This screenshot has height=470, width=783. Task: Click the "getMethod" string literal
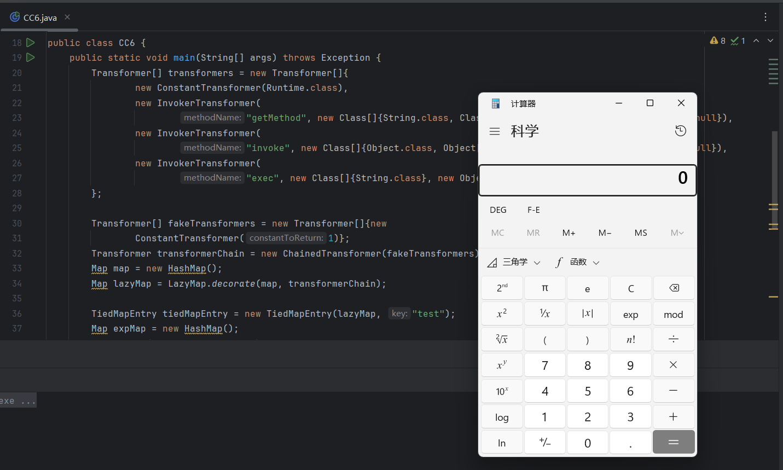point(276,118)
